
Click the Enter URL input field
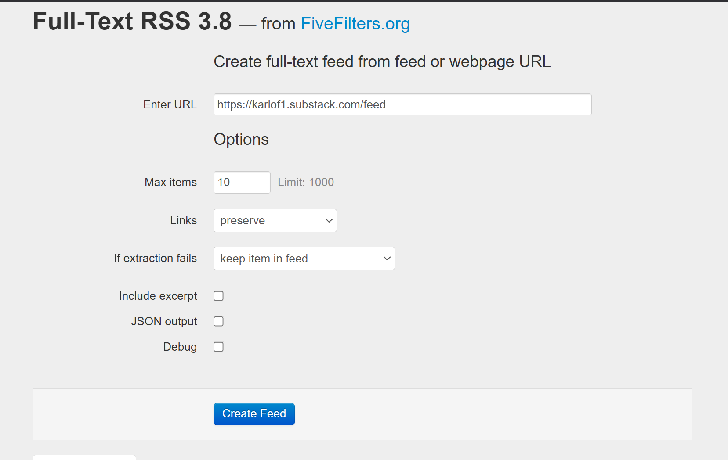pos(402,104)
